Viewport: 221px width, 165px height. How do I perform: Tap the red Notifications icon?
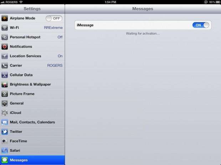coord(5,46)
